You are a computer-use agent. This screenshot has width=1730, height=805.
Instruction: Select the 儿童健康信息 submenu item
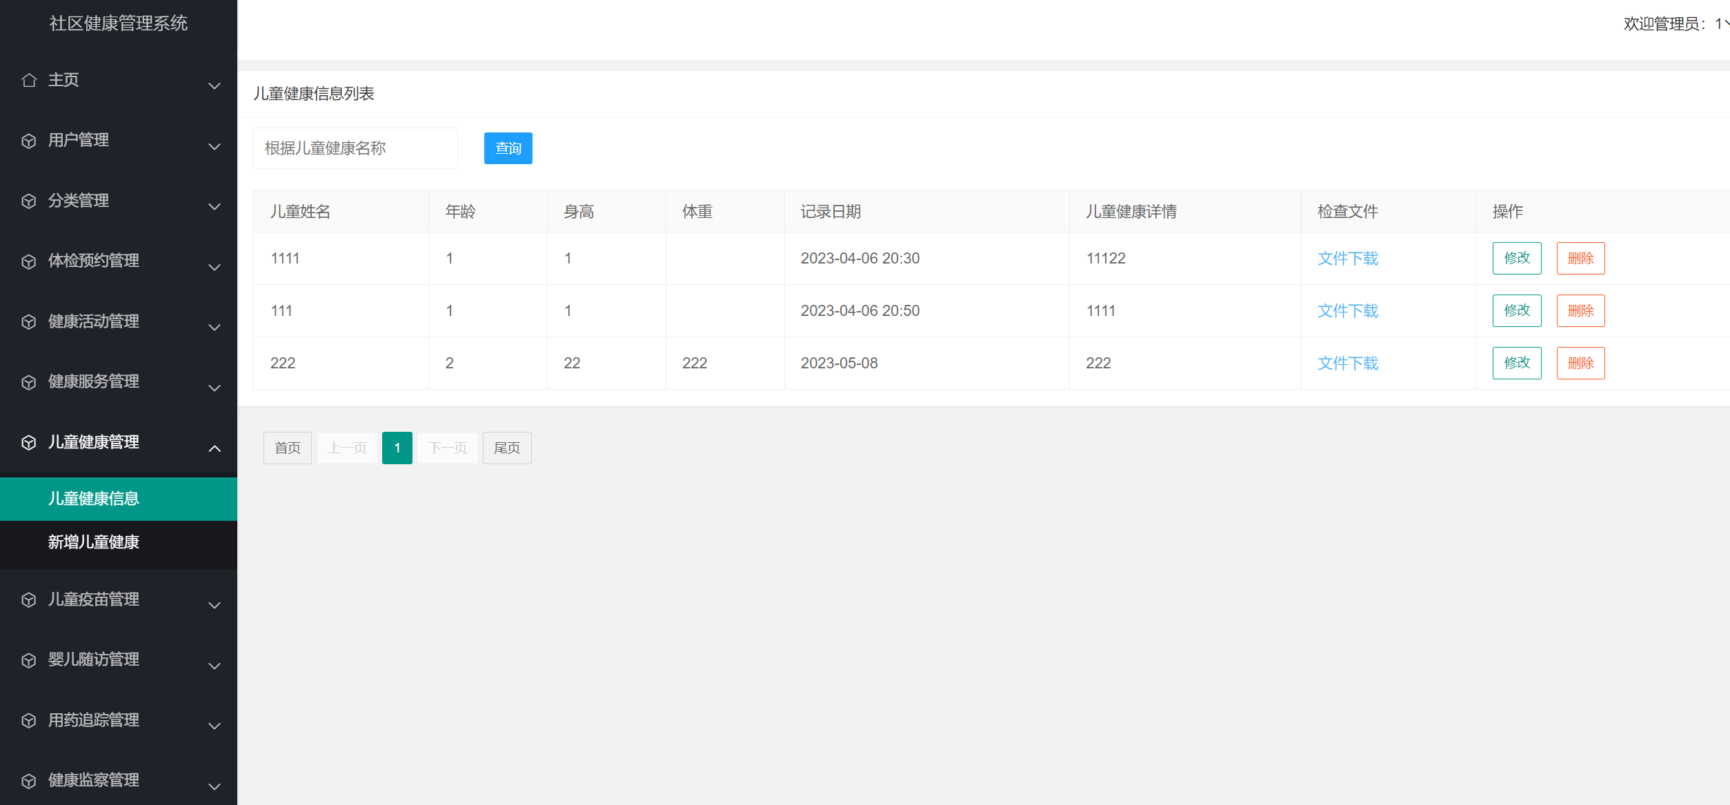(x=94, y=498)
